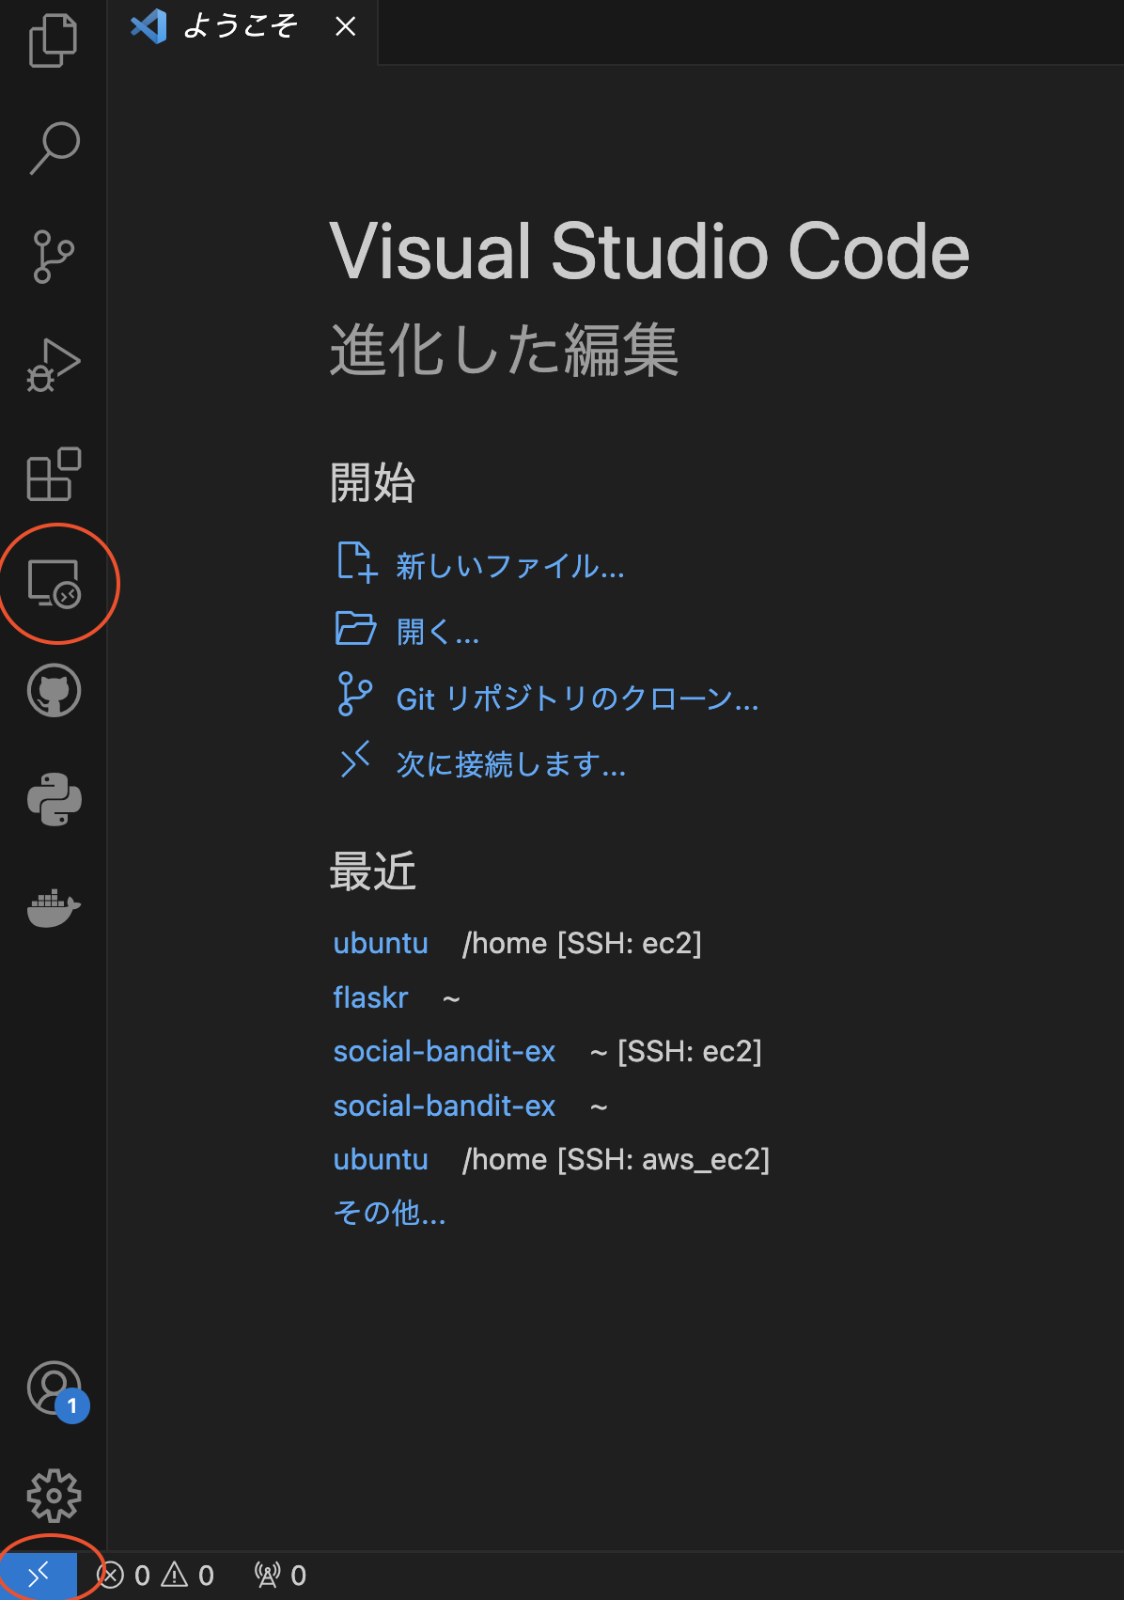Viewport: 1124px width, 1600px height.
Task: Open the Extensions view
Action: tap(54, 474)
